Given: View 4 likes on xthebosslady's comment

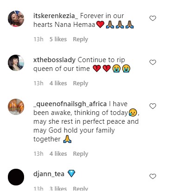Looking at the screenshot, I should [x=58, y=83].
